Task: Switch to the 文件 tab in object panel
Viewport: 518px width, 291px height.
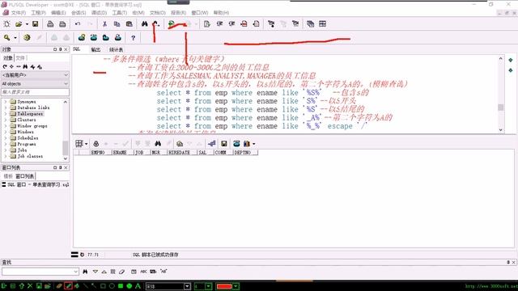Action: (20, 58)
